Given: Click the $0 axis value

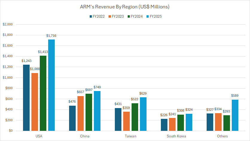Looking at the screenshot, I should (x=11, y=131).
